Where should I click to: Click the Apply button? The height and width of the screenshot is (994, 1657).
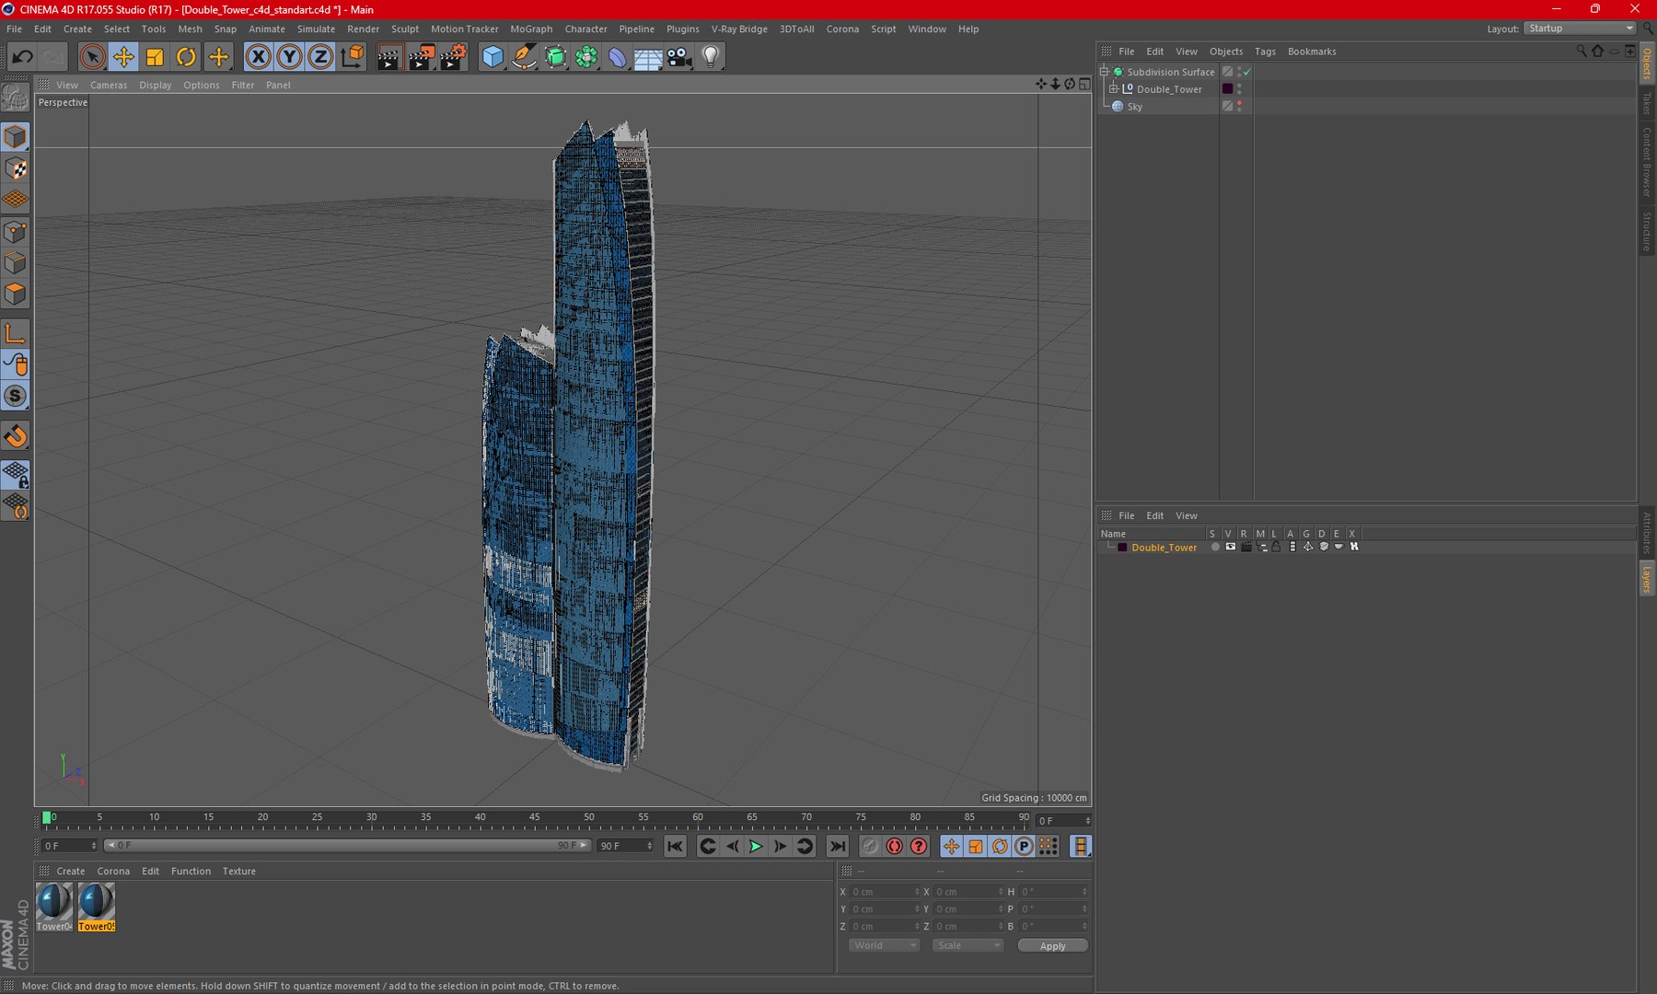tap(1052, 946)
